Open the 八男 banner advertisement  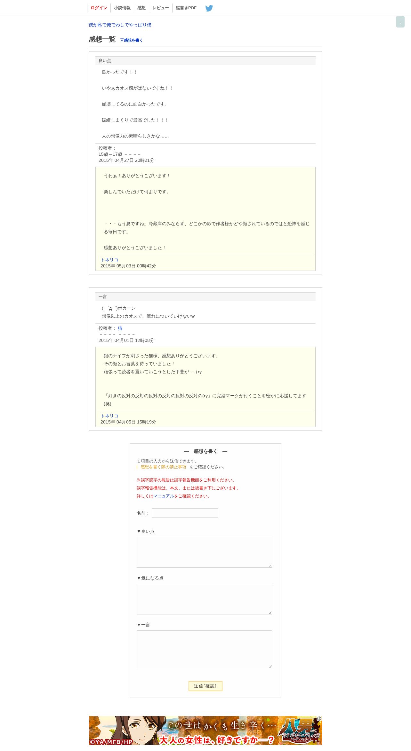205,731
